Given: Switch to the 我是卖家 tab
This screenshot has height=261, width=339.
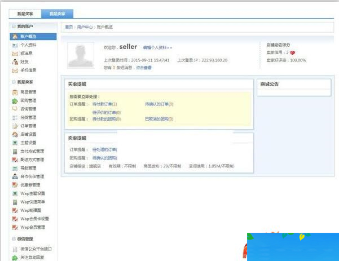Looking at the screenshot, I should [56, 13].
